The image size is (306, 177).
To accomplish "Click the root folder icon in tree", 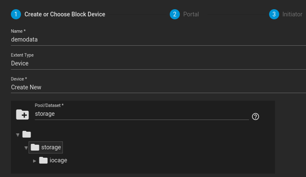I will (26, 134).
